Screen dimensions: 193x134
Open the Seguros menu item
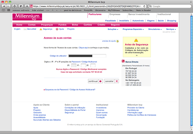[x=115, y=25]
